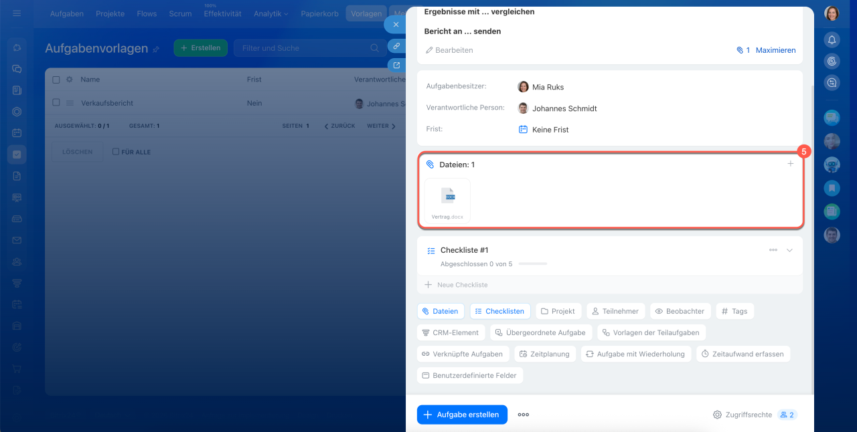Add Tags to the task
This screenshot has width=857, height=432.
pyautogui.click(x=734, y=311)
